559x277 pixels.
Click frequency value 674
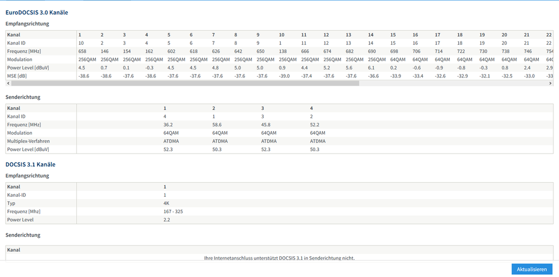click(327, 52)
